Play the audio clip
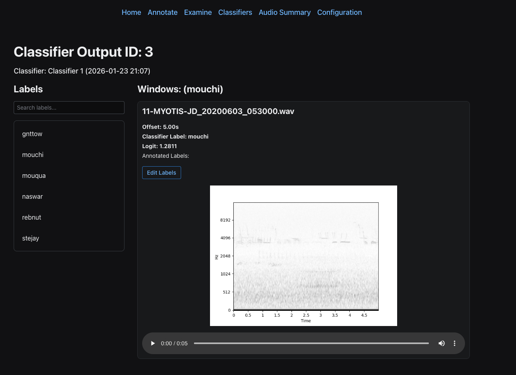The image size is (516, 375). pyautogui.click(x=153, y=343)
